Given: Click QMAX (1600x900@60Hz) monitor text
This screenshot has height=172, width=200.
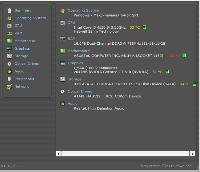Looking at the screenshot, I should (95, 68).
